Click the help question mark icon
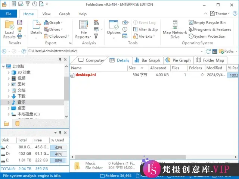Screen dimensions: 239x179 pos(235,13)
